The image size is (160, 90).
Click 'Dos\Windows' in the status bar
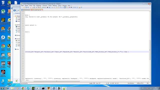[131, 83]
